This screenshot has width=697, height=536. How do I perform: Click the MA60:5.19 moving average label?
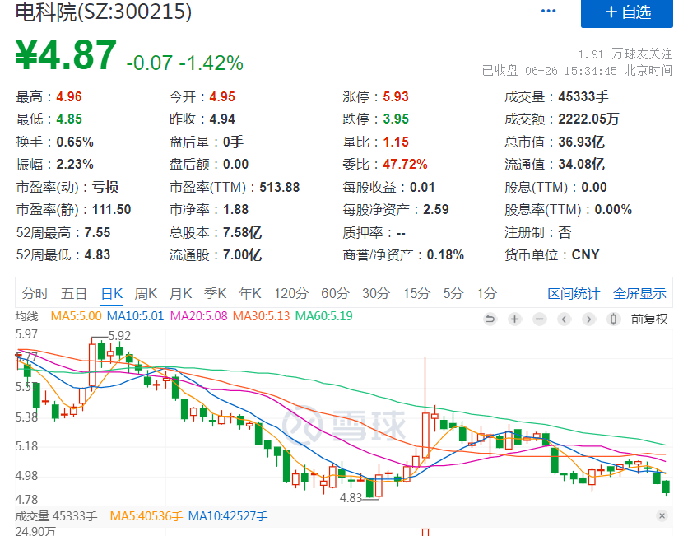click(324, 316)
